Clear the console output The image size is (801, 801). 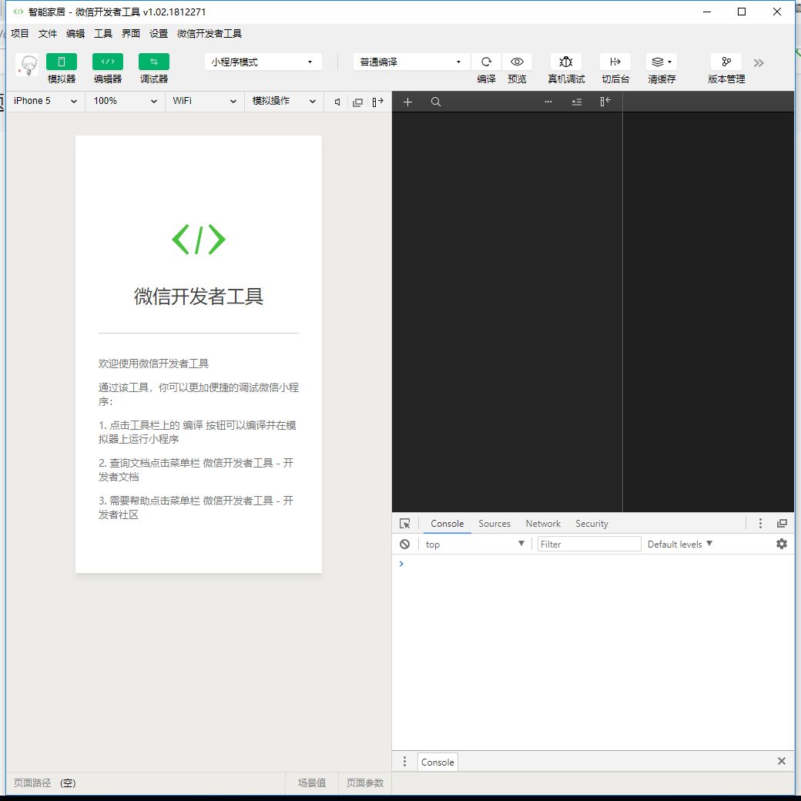click(404, 544)
